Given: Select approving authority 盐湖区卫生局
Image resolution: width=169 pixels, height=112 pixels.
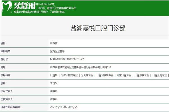Looking at the screenshot, I should [57, 51].
